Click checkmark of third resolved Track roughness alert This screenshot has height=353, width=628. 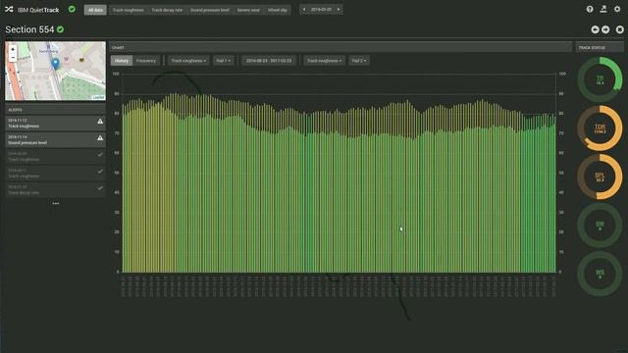pos(100,155)
